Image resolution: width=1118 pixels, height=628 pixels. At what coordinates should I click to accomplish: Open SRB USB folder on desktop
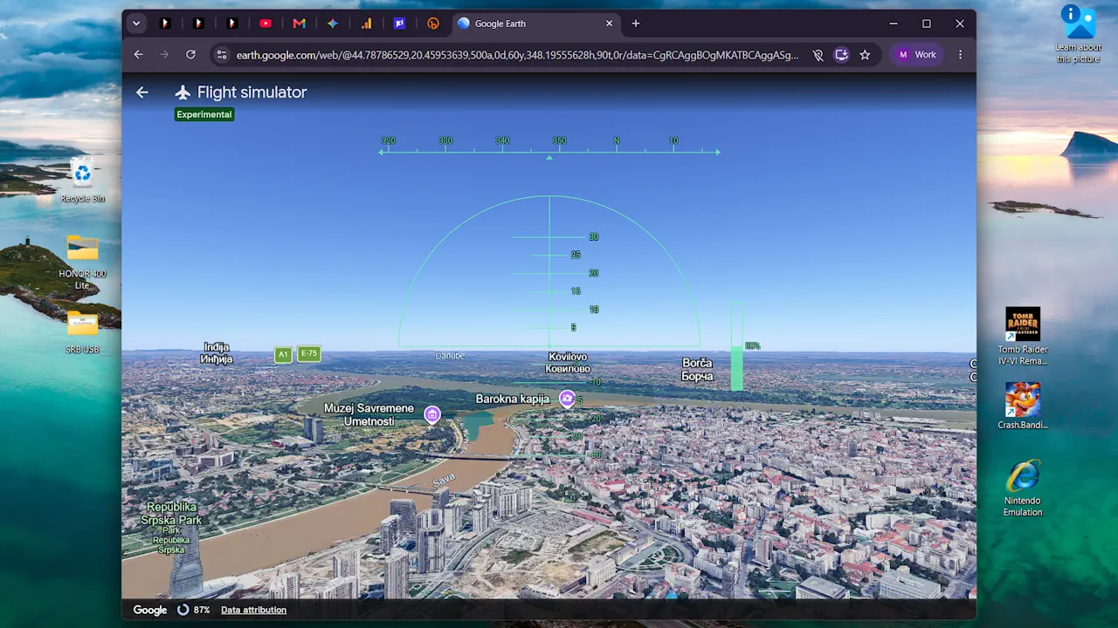pos(82,332)
